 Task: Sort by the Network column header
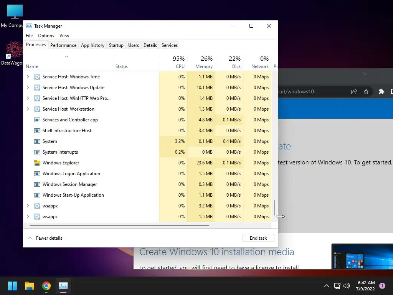click(258, 63)
